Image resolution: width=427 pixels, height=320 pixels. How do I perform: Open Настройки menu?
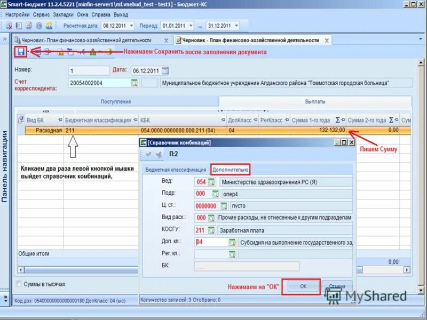coord(18,15)
